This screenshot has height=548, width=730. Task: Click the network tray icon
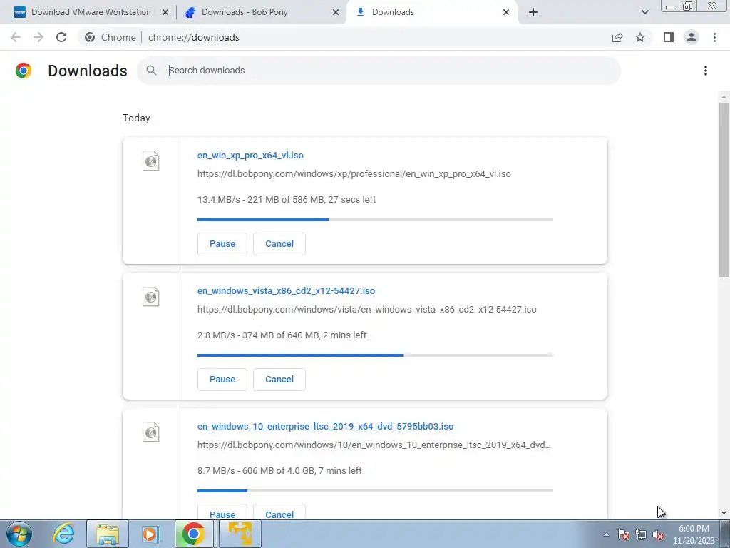coord(641,535)
